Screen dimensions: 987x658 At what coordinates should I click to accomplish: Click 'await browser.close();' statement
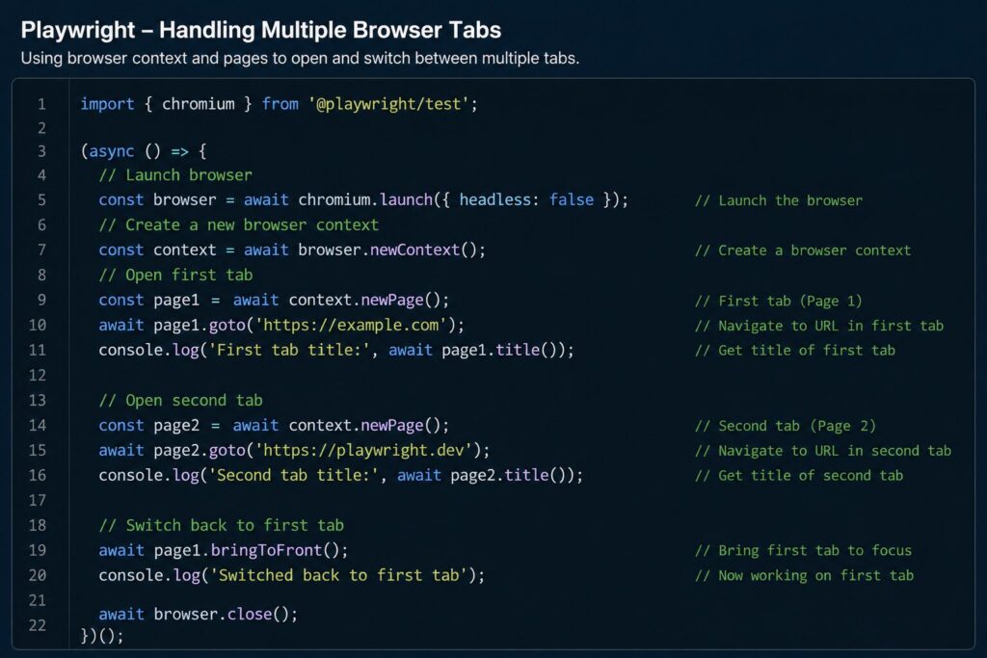[199, 614]
